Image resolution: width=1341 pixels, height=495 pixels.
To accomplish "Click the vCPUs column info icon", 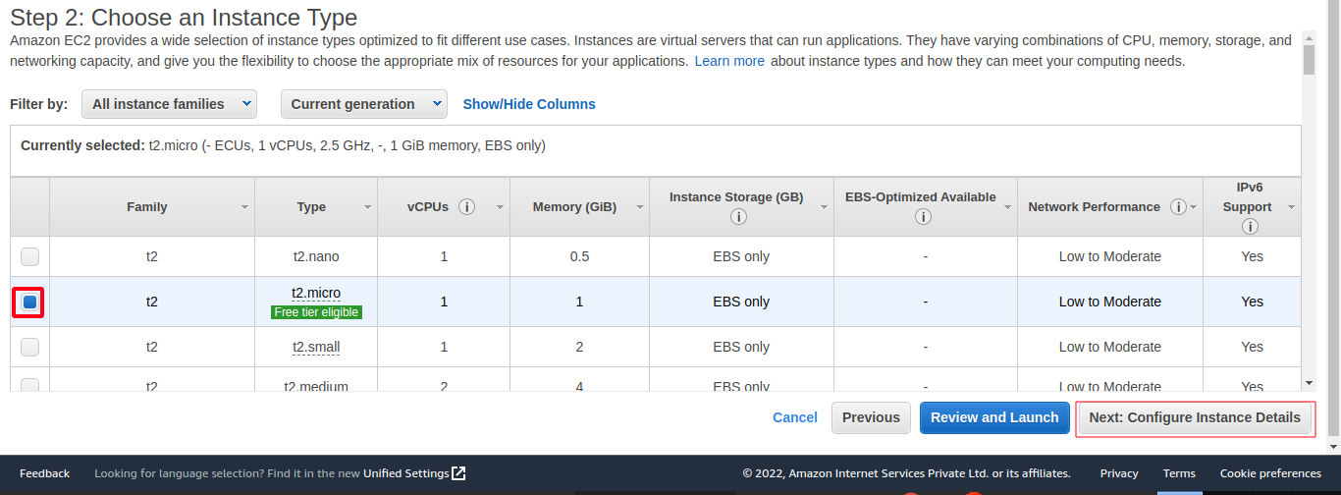I will point(467,207).
